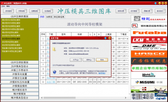Expand the JB冲模典型组合 section
The width and height of the screenshot is (168, 102).
[x=20, y=66]
